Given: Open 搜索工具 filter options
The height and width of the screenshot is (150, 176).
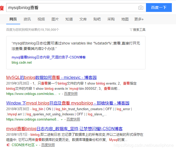Looking at the screenshot, I should click(x=139, y=30).
